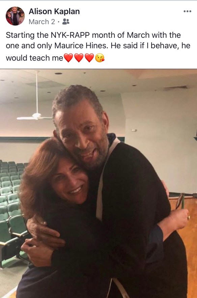Tap the caption line 'would teach me'
The image size is (197, 298).
pyautogui.click(x=34, y=58)
